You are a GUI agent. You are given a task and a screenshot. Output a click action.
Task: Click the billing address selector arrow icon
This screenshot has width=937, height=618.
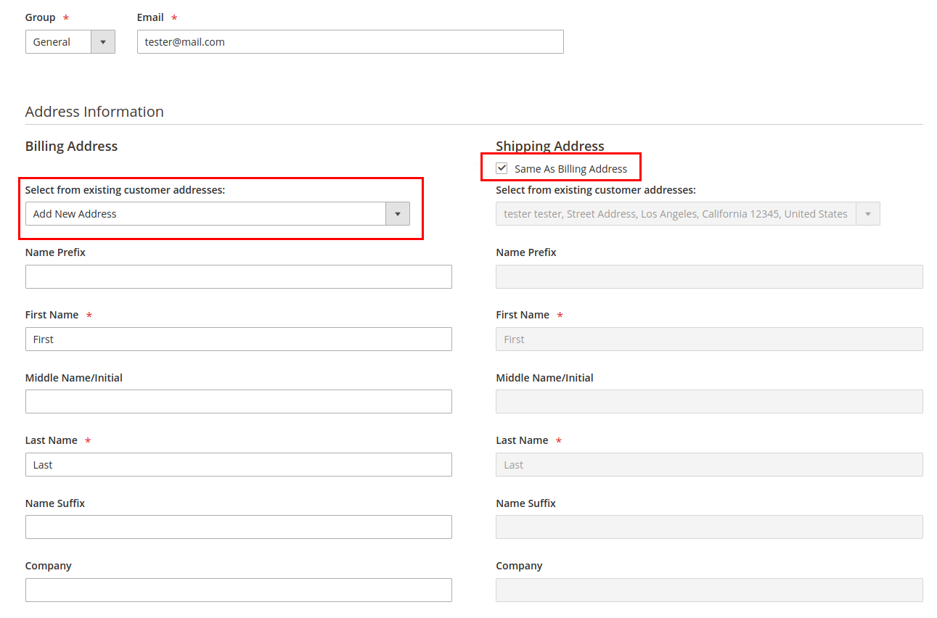(397, 213)
